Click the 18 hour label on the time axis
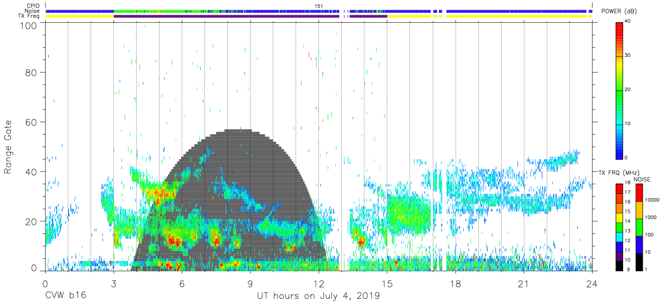The width and height of the screenshot is (666, 307). click(x=456, y=284)
